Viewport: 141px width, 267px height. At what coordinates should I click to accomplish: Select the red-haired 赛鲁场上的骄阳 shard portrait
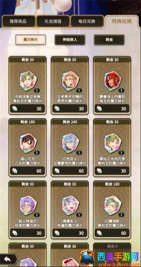[113, 81]
